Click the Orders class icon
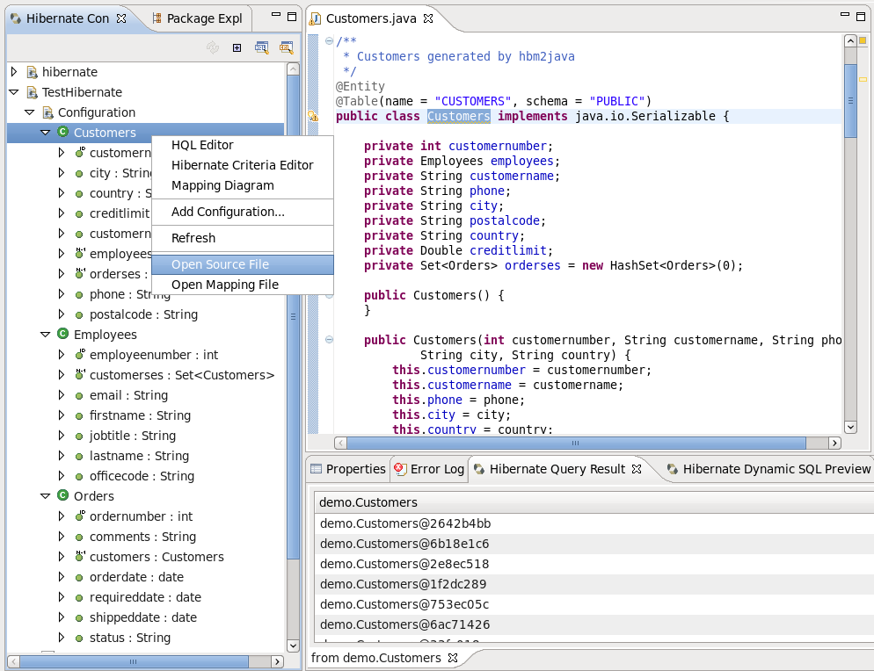Image resolution: width=874 pixels, height=671 pixels. click(x=61, y=495)
